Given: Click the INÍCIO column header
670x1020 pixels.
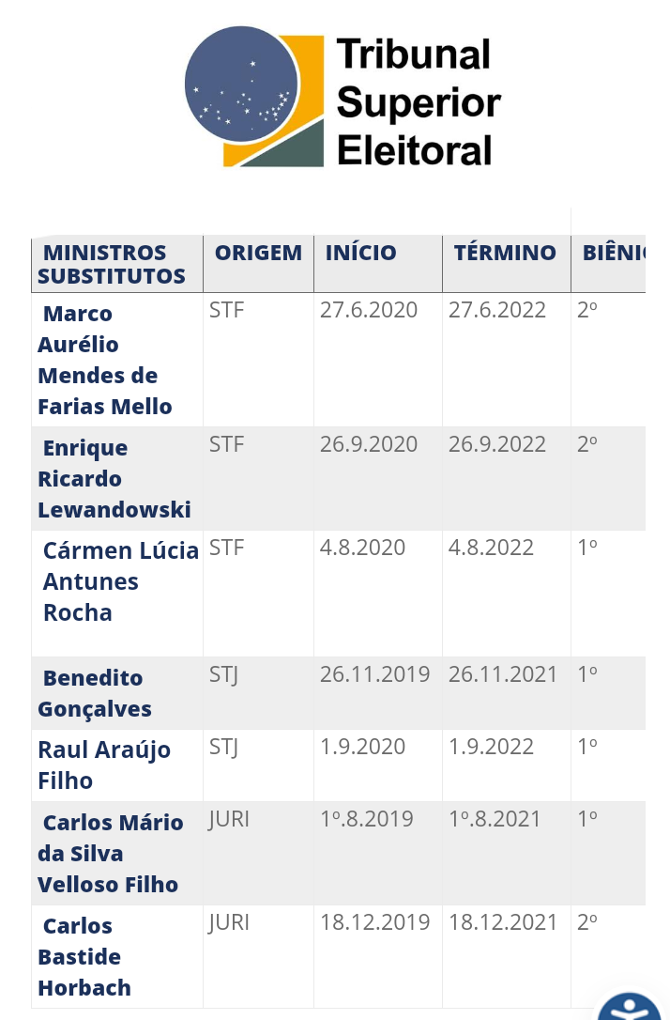Looking at the screenshot, I should [360, 253].
